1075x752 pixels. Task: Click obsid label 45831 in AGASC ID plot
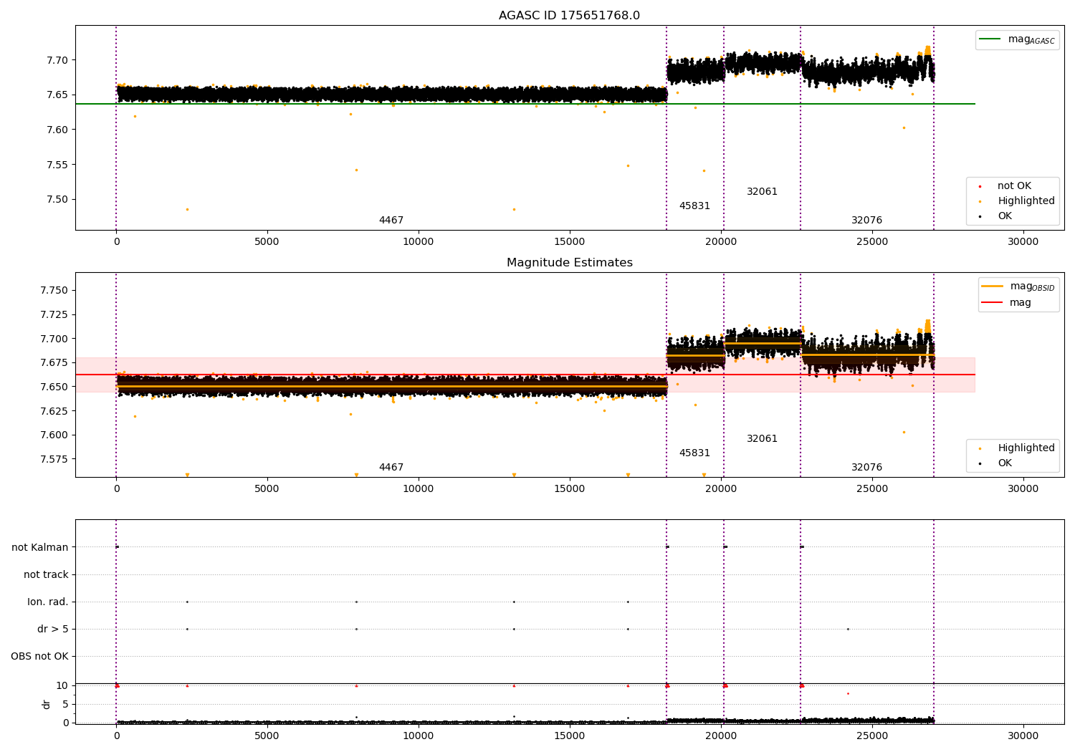tap(694, 206)
